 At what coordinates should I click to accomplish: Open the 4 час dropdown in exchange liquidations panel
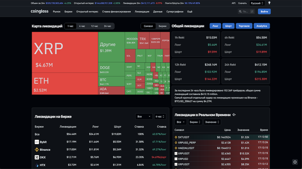click(x=160, y=117)
